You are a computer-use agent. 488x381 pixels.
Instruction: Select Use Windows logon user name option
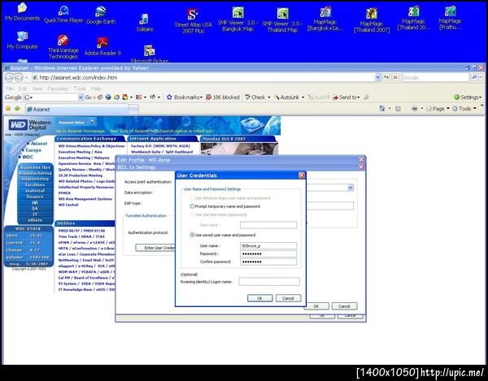pos(192,198)
